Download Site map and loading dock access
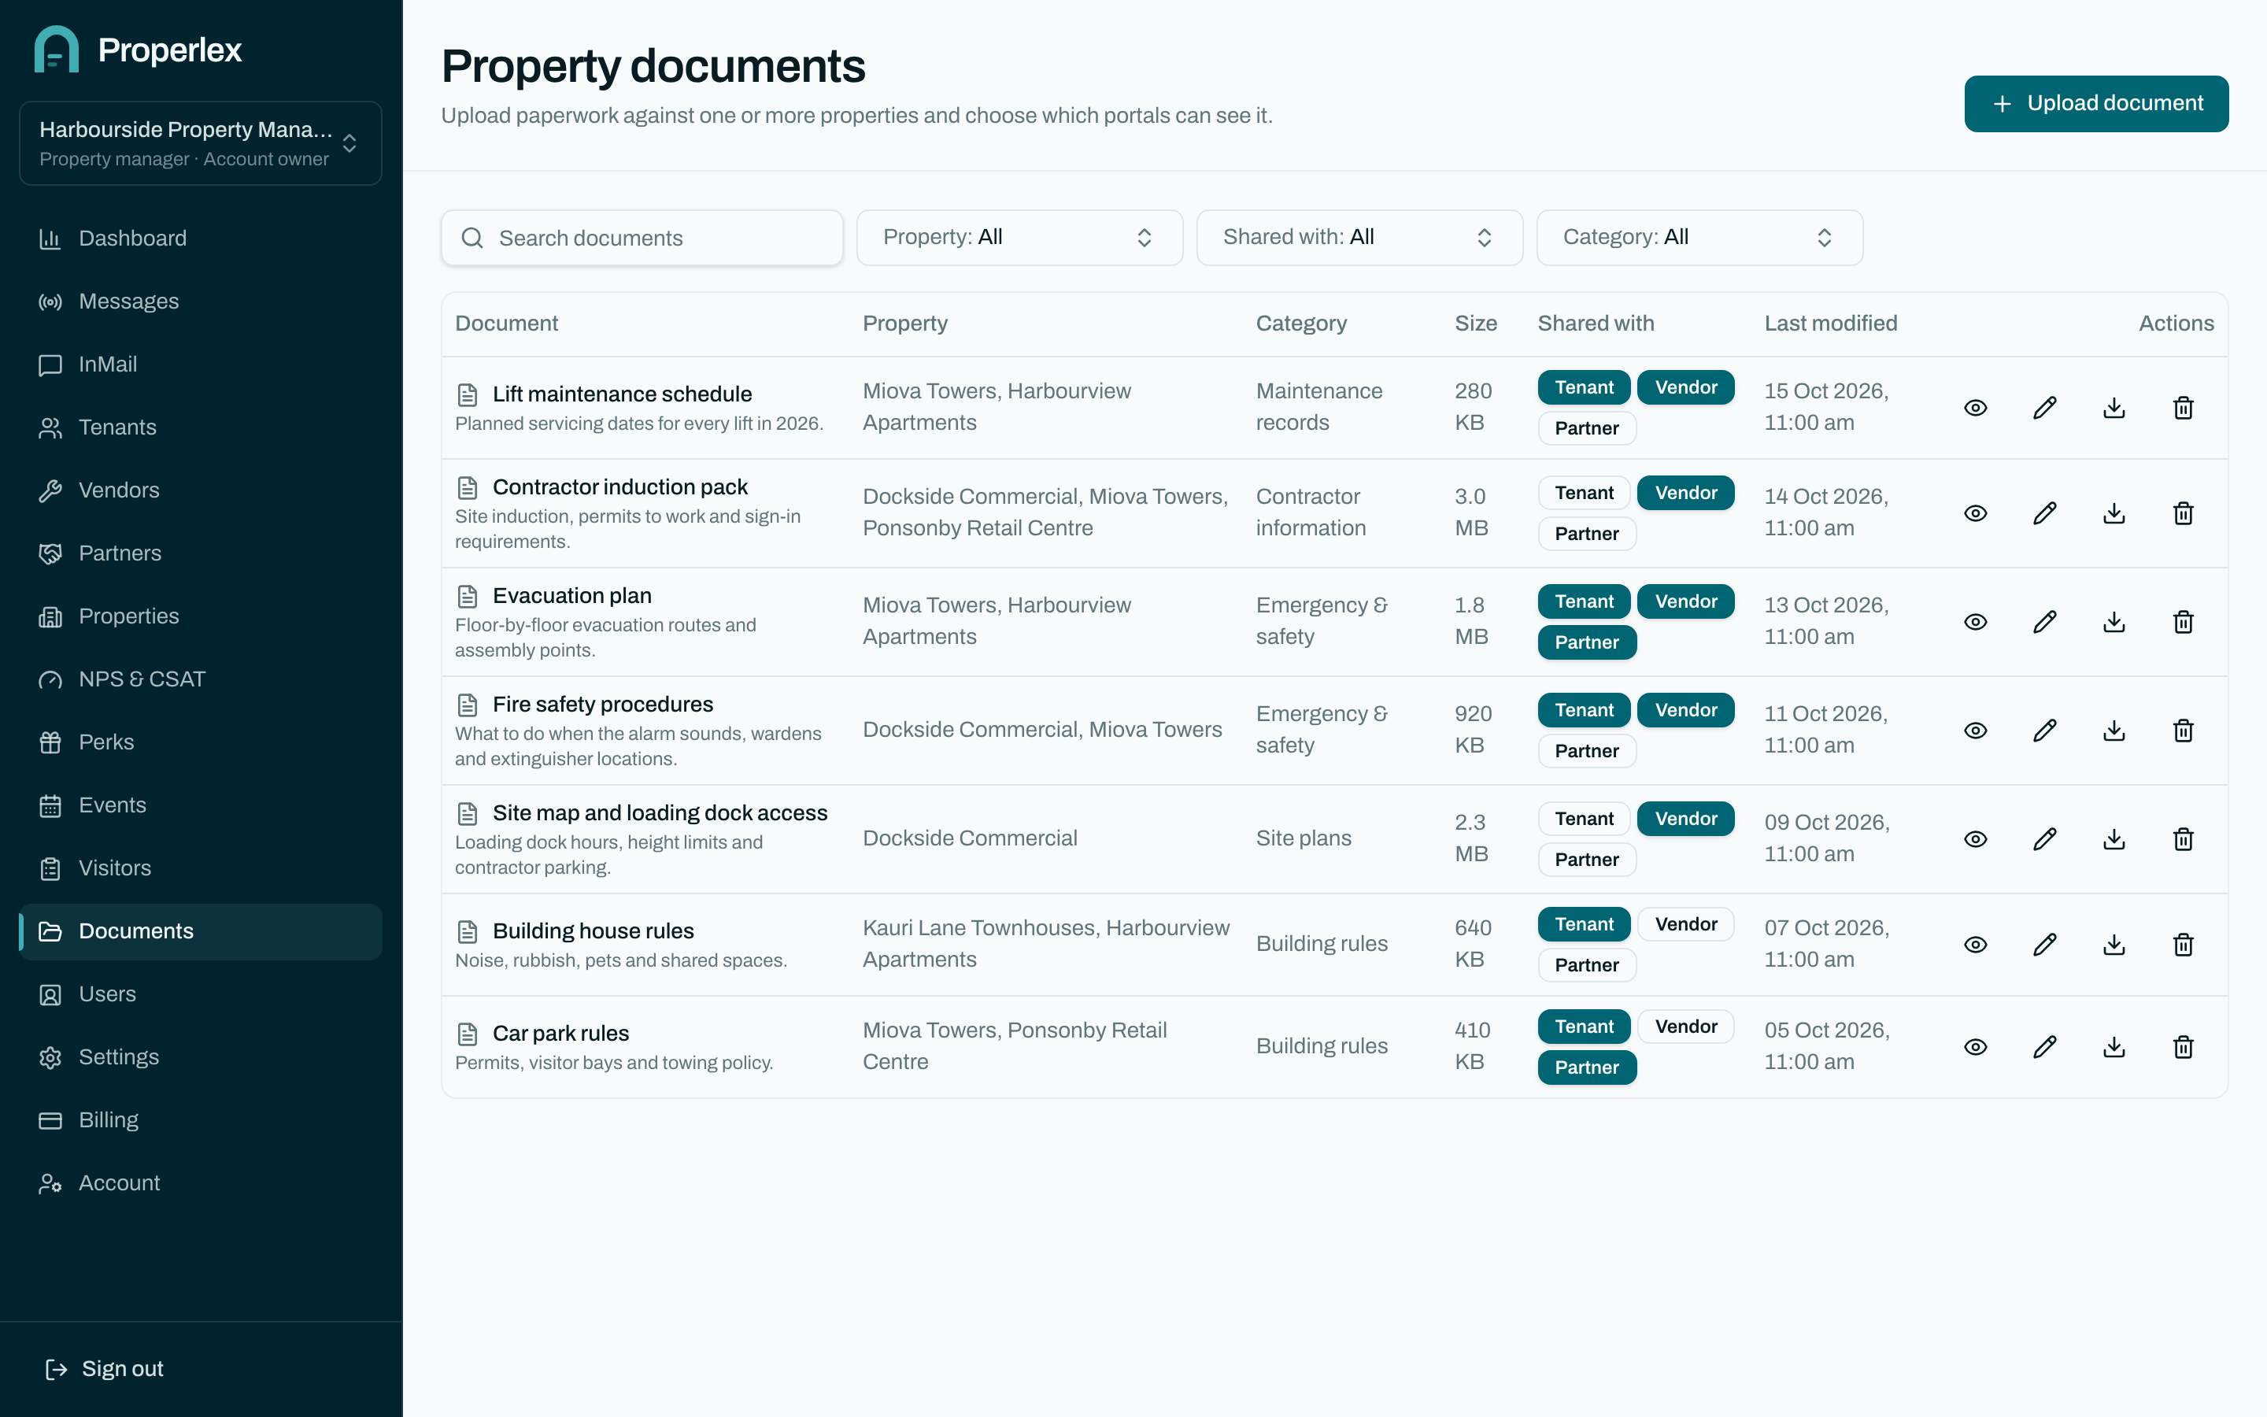2267x1417 pixels. pyautogui.click(x=2114, y=840)
